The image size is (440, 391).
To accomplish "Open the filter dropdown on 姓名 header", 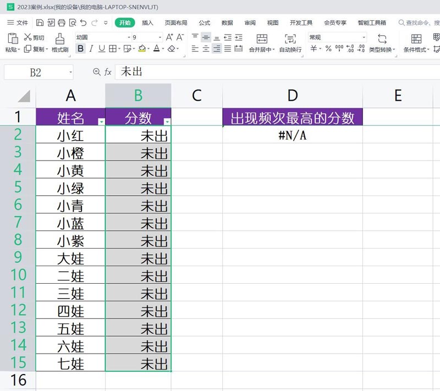I will coord(101,122).
